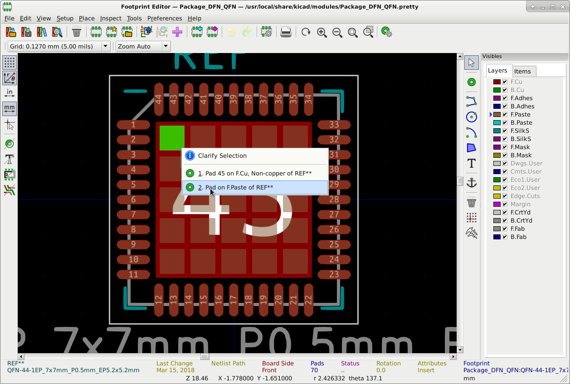Screen dimensions: 570x384
Task: Select the add text tool
Action: pos(472,163)
